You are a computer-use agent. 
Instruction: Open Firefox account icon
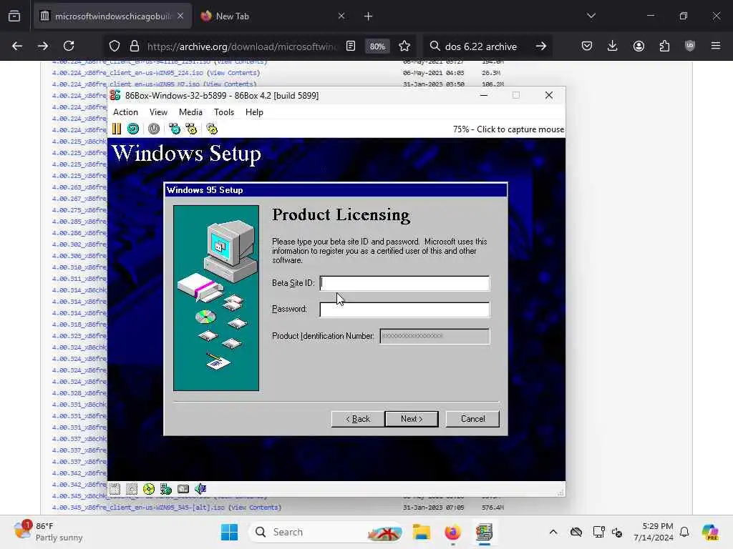[639, 46]
